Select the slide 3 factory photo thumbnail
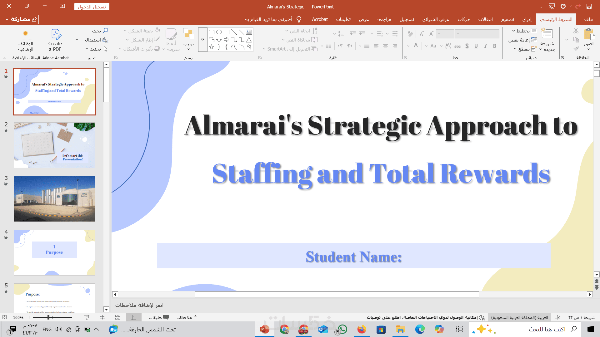This screenshot has width=600, height=337. pyautogui.click(x=54, y=199)
